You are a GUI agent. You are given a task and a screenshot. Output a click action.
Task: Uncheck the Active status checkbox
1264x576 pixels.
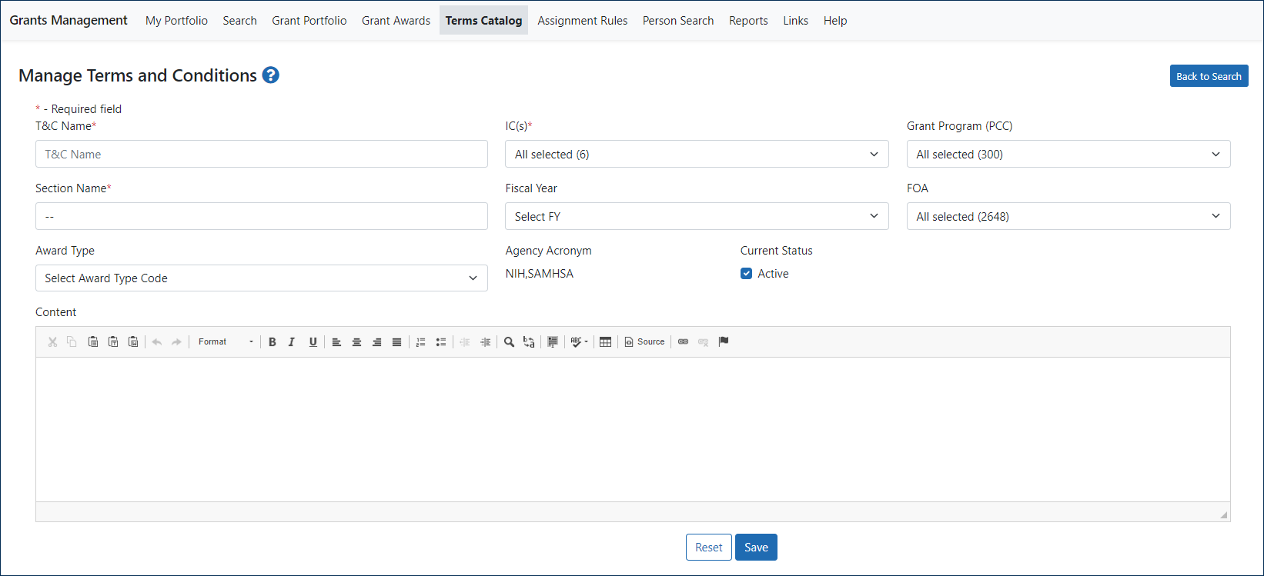pyautogui.click(x=746, y=274)
